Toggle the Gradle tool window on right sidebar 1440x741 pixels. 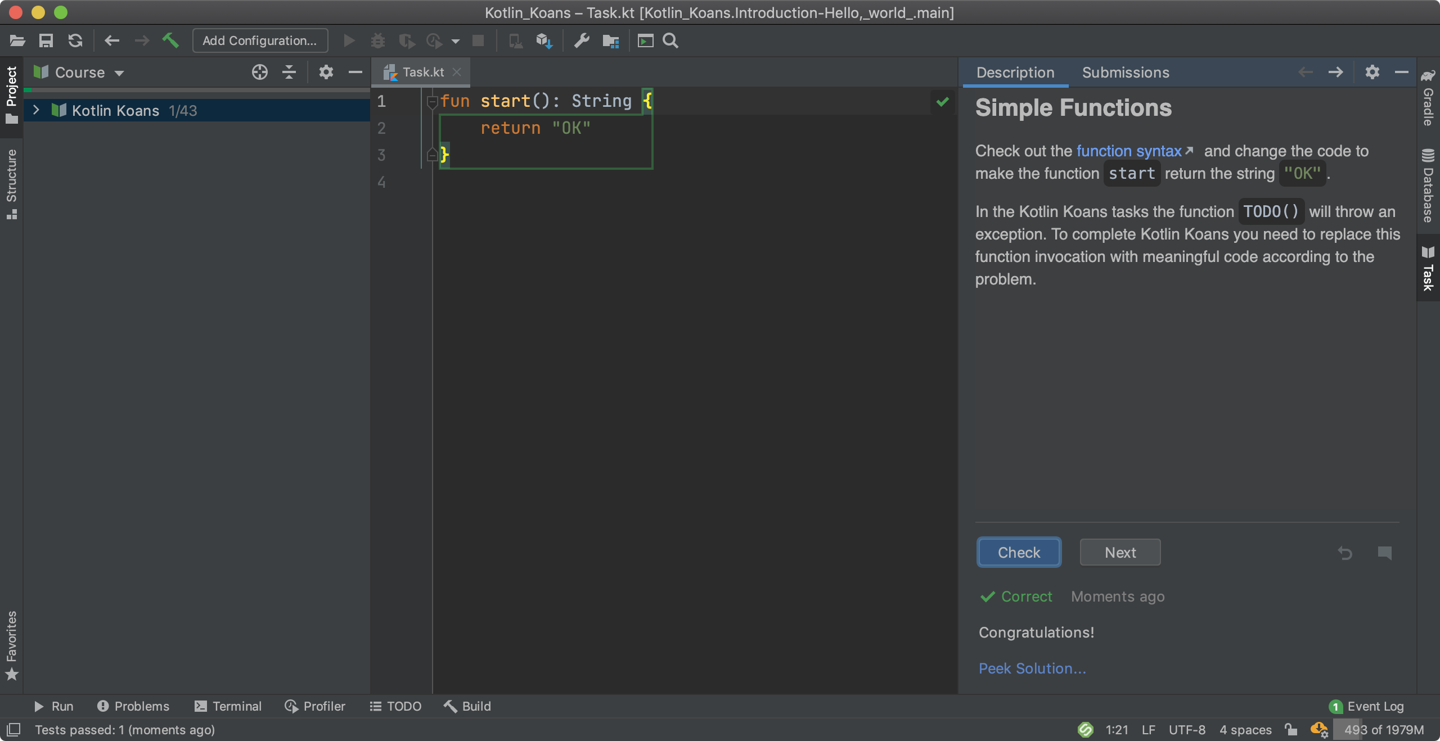[1428, 98]
